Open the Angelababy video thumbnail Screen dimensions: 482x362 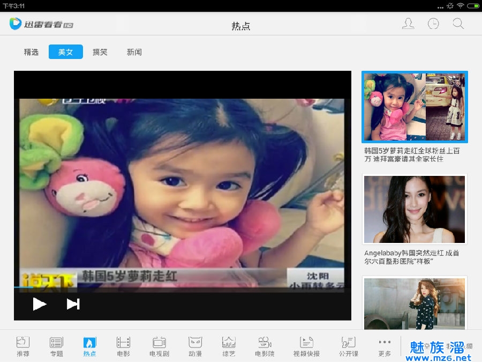click(x=415, y=209)
